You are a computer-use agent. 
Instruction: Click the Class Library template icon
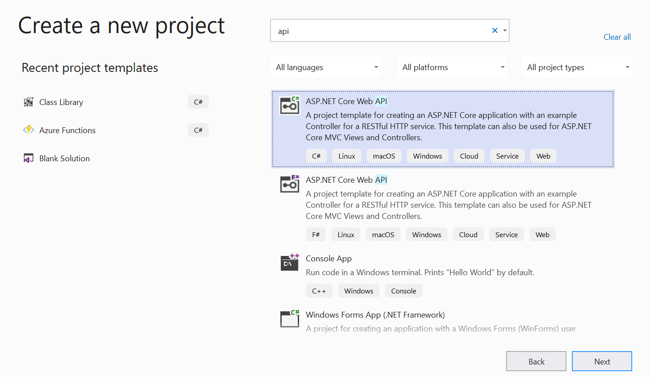[x=29, y=102]
